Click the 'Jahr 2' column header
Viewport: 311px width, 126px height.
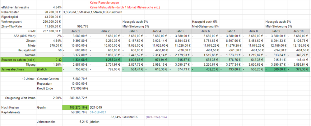(x=105, y=31)
